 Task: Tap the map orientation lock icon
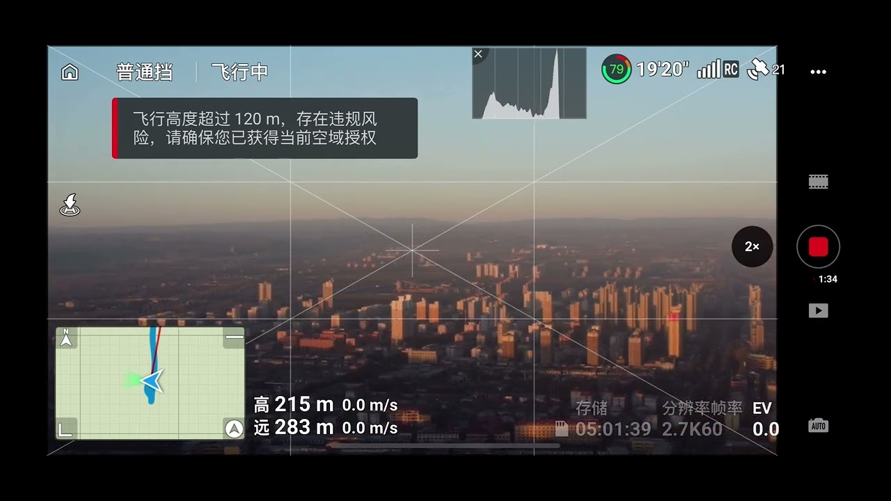tap(234, 429)
